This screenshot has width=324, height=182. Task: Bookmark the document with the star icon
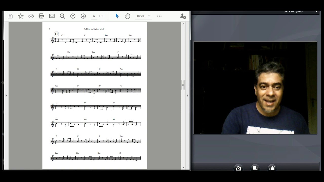click(x=21, y=16)
